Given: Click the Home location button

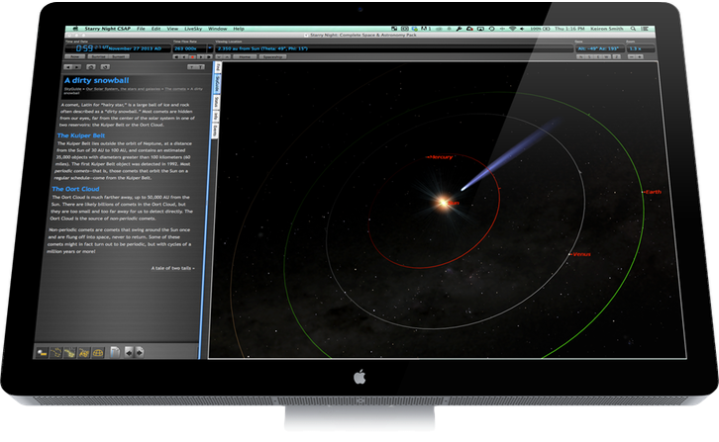Looking at the screenshot, I should click(x=245, y=56).
